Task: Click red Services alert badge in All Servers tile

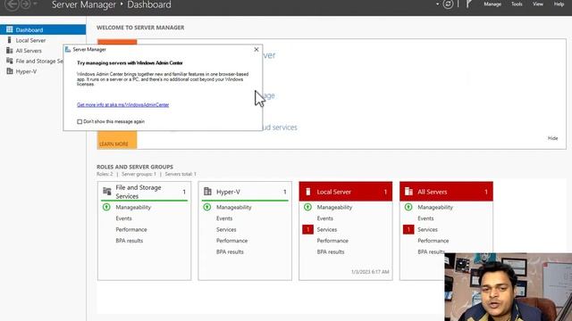Action: pyautogui.click(x=408, y=230)
